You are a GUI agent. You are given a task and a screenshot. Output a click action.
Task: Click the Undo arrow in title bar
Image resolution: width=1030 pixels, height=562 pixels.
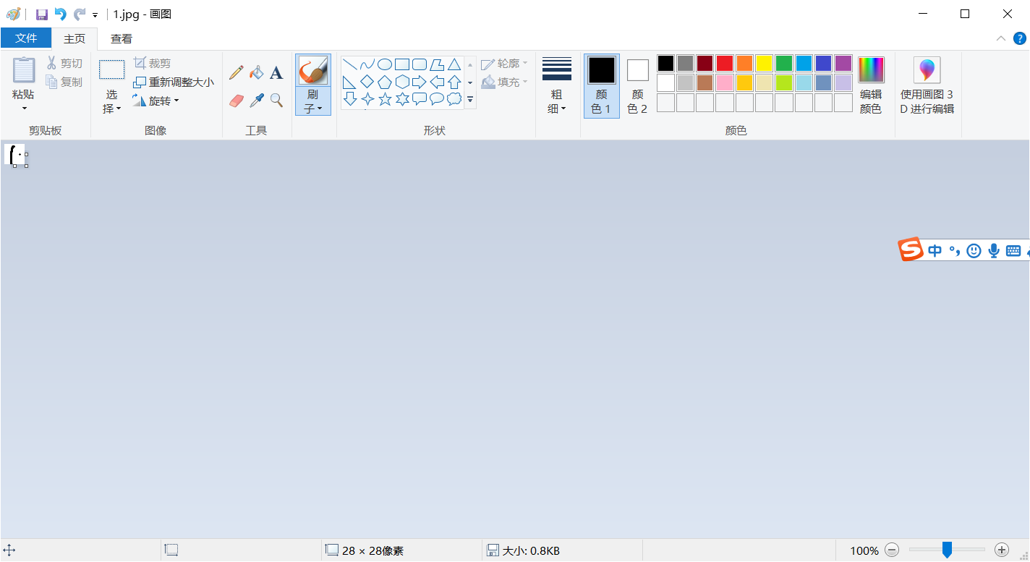(x=61, y=14)
